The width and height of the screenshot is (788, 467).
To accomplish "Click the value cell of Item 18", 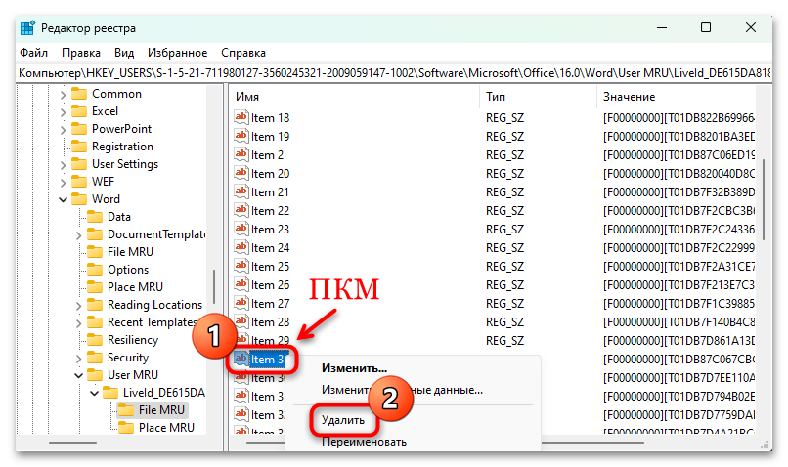I will 679,118.
